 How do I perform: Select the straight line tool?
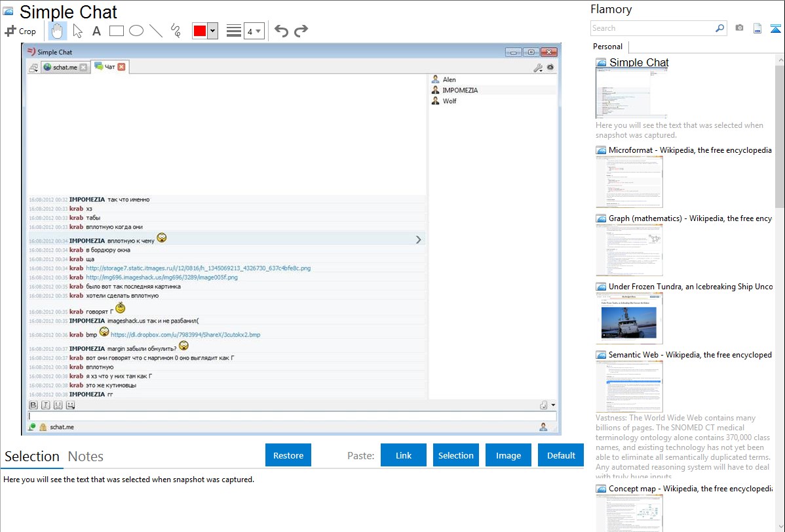click(156, 31)
